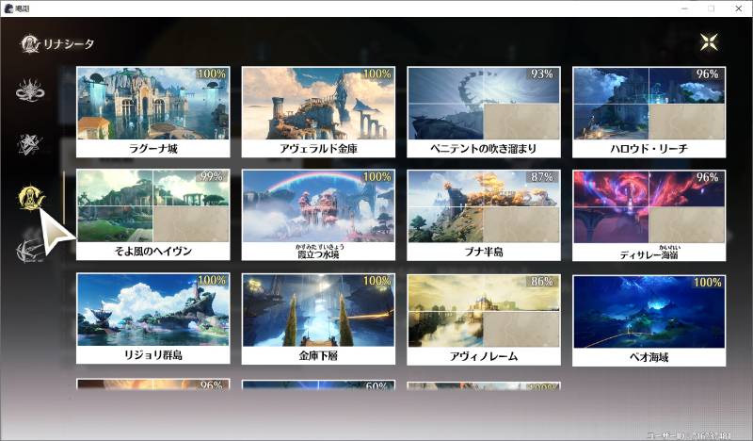The image size is (753, 441).
Task: Click the リナシータ header emblem icon
Action: pos(29,43)
